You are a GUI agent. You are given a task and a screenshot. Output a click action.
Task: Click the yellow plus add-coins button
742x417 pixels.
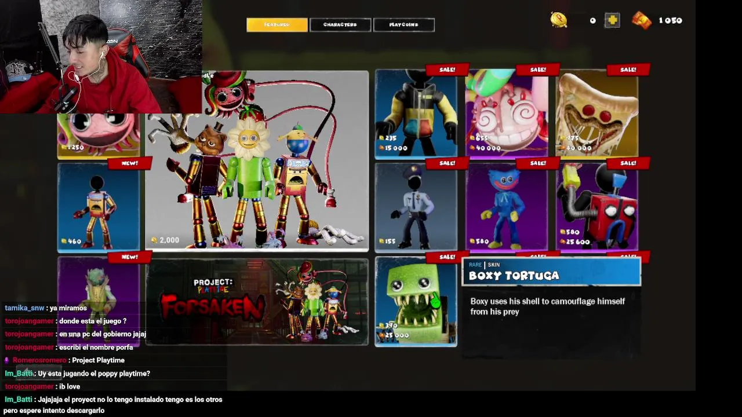(612, 20)
